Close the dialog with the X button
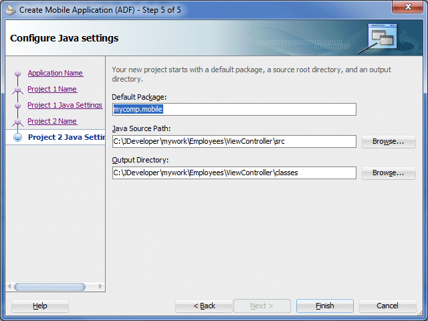Image resolution: width=428 pixels, height=321 pixels. 407,7
